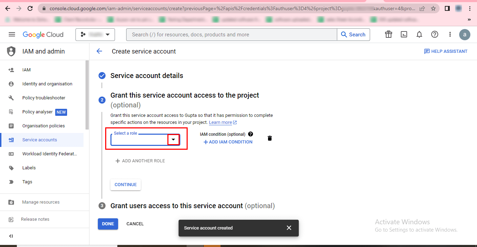Click the Policy troubleshooter wrench icon
Image resolution: width=477 pixels, height=247 pixels.
coord(11,98)
